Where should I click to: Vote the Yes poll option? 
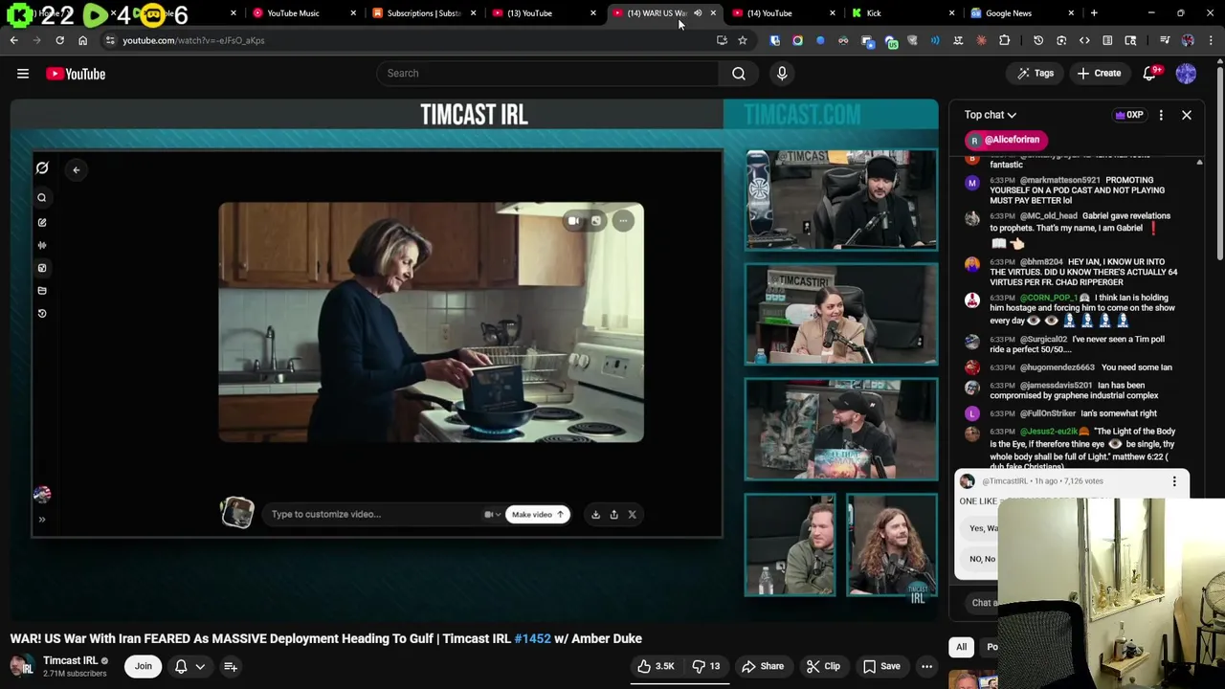(978, 528)
